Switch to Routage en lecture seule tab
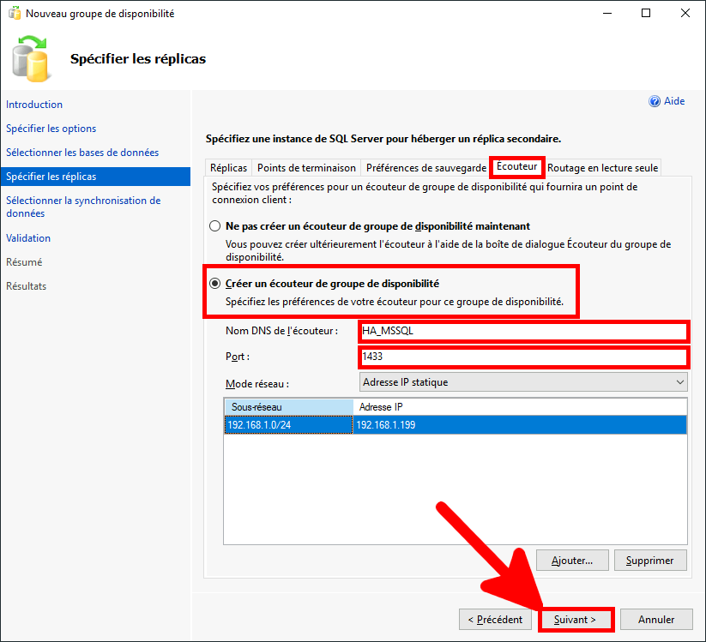Viewport: 706px width, 642px height. click(602, 168)
